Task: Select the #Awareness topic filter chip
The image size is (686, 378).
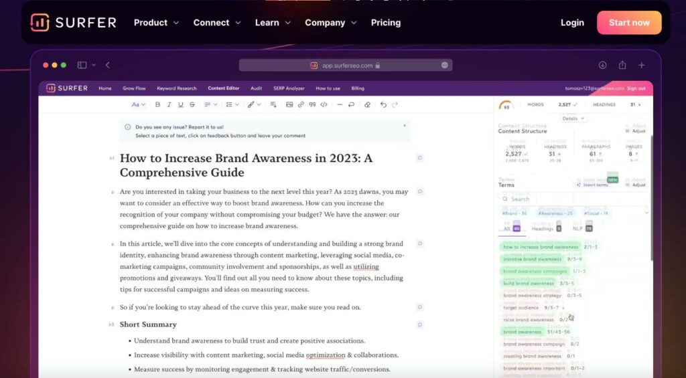Action: [555, 213]
